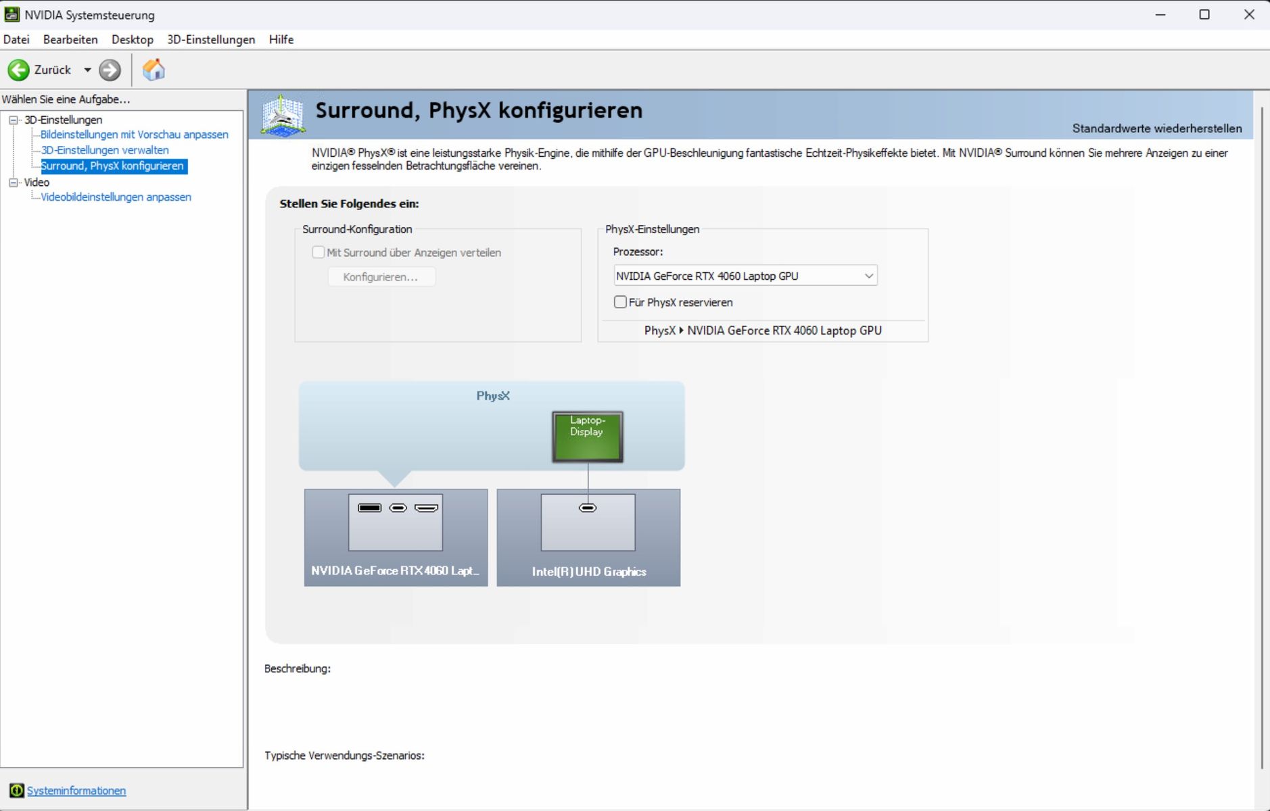Viewport: 1270px width, 811px height.
Task: Click the vertical scrollbar on the right
Action: [1262, 438]
